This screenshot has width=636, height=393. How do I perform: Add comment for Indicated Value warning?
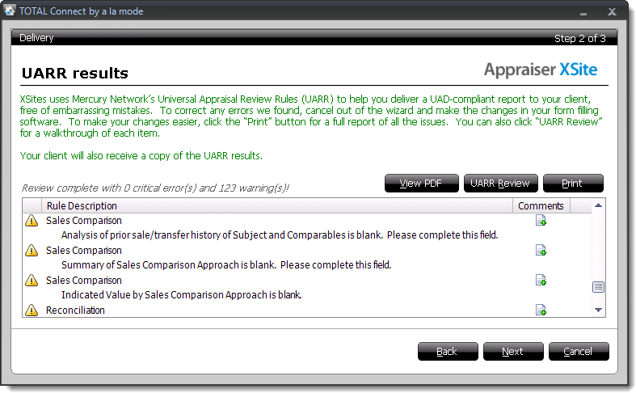pyautogui.click(x=541, y=280)
